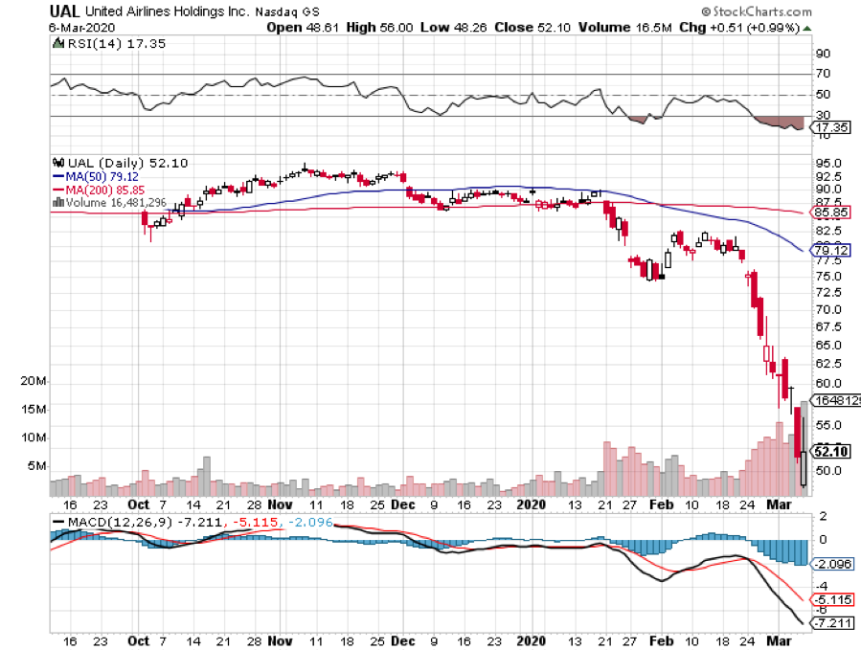
Task: Click the black MACD line legend marker
Action: [57, 522]
